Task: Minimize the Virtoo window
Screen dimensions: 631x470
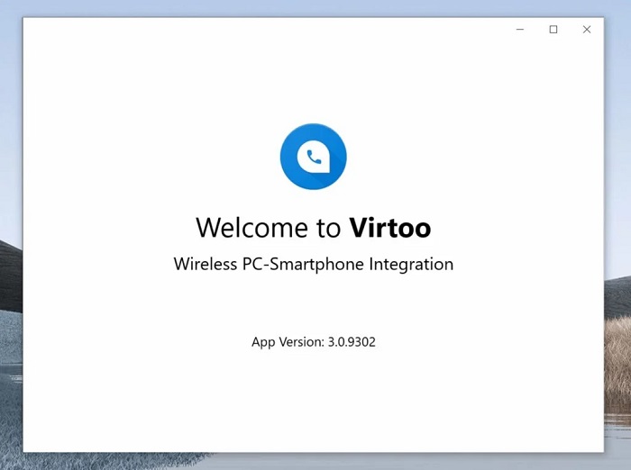Action: pyautogui.click(x=520, y=30)
